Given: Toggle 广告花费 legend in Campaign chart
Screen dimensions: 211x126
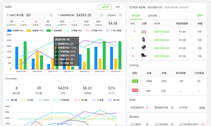Looking at the screenshot, I should point(81,100).
